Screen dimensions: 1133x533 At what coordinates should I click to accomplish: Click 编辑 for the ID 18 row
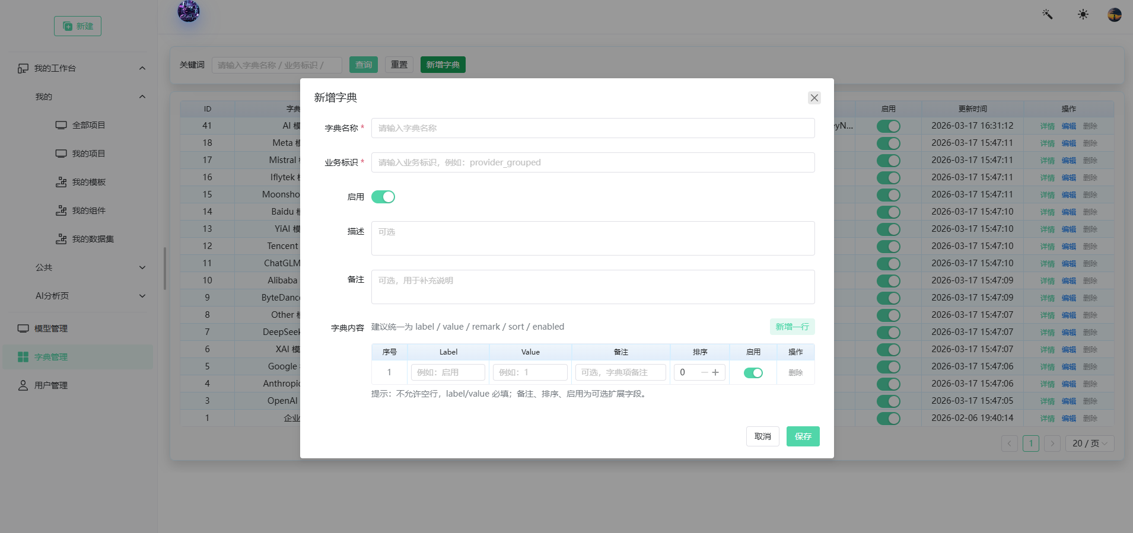point(1069,143)
